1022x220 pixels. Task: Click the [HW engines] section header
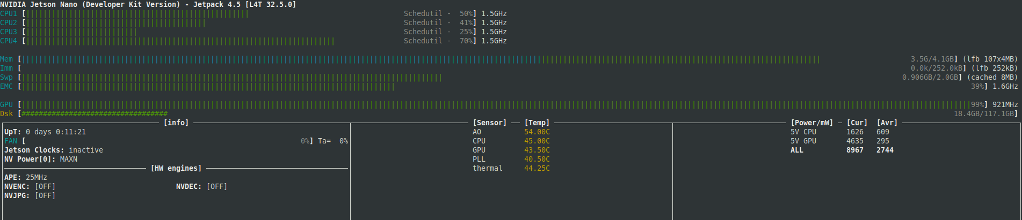[x=176, y=169]
